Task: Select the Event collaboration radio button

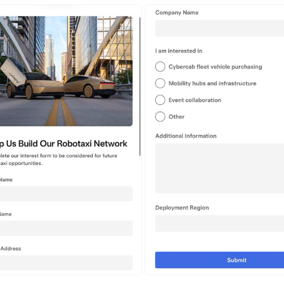Action: click(x=160, y=100)
